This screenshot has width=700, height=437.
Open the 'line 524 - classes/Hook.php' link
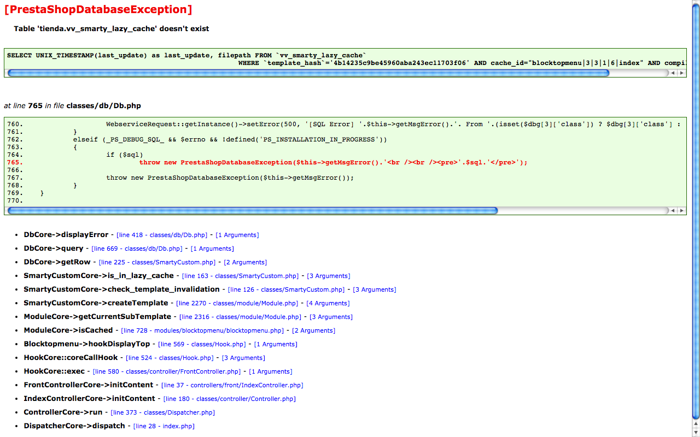coord(170,358)
